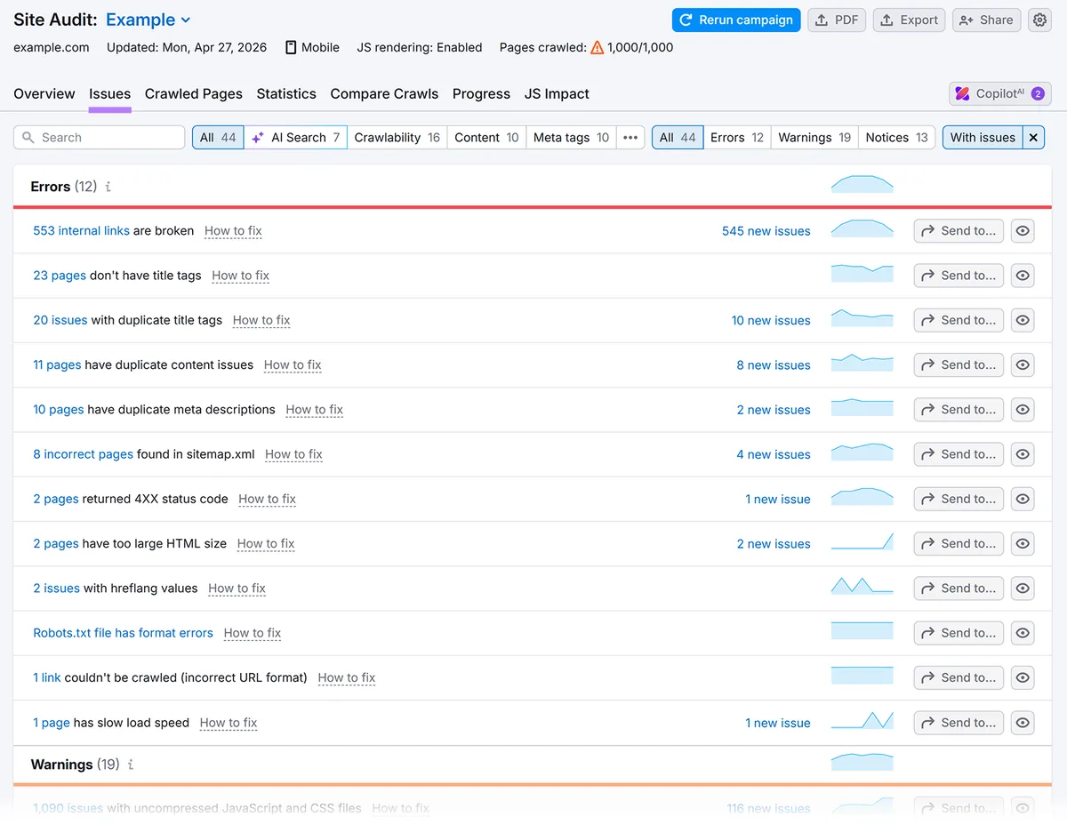Click the Errors section info icon

click(108, 187)
